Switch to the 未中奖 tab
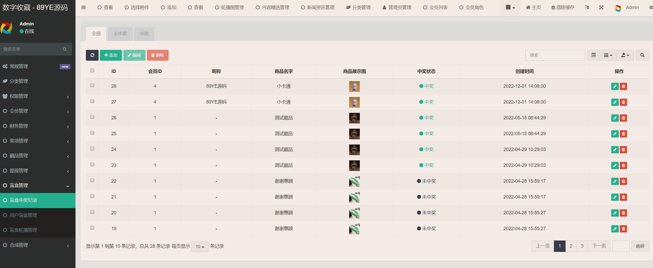 tap(120, 34)
